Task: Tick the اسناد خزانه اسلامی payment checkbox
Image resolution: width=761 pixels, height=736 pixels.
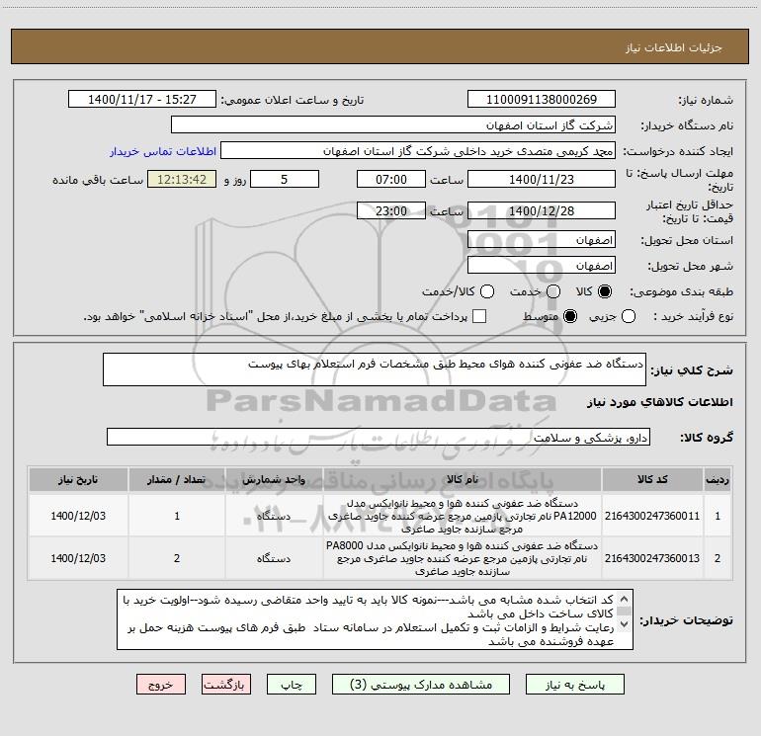Action: [x=479, y=316]
